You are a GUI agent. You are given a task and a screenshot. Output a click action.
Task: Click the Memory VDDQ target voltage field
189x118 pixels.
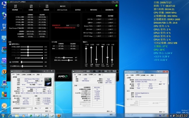99,26
